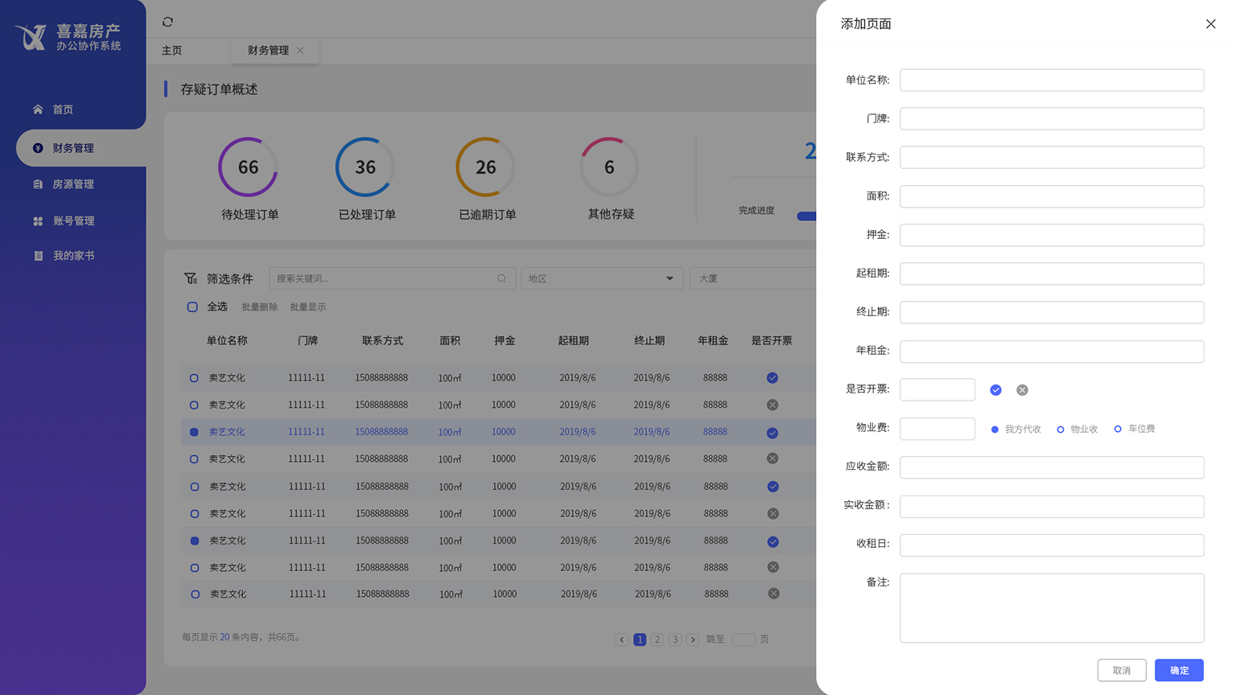Screen dimensions: 1236x695
Task: Click the 跳至 page number box
Action: point(744,639)
